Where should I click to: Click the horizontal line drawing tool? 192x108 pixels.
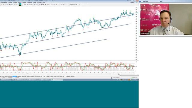click(x=53, y=5)
